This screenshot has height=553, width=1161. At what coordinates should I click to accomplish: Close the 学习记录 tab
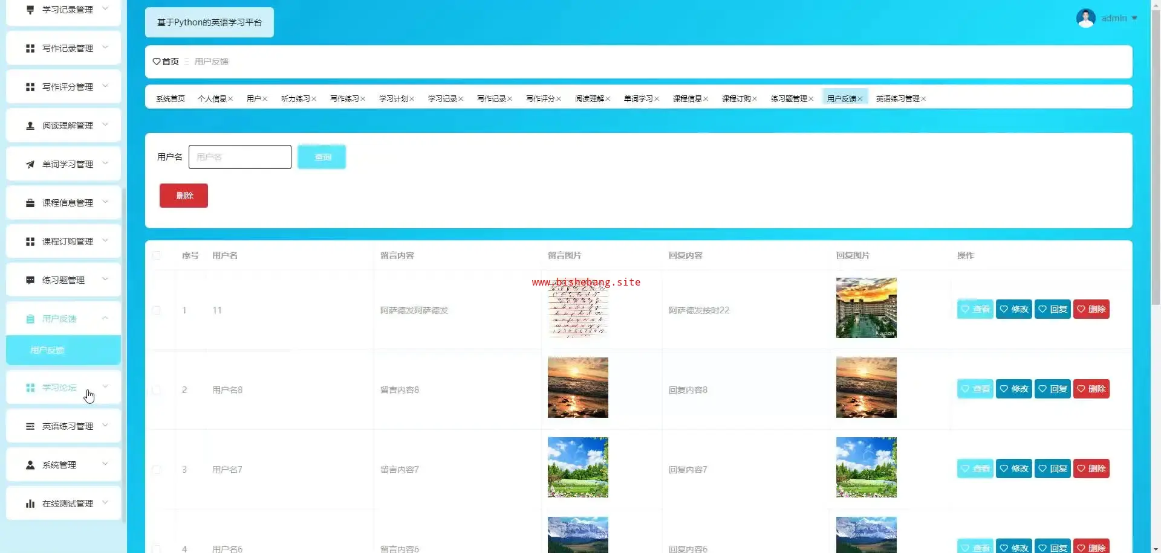coord(461,99)
